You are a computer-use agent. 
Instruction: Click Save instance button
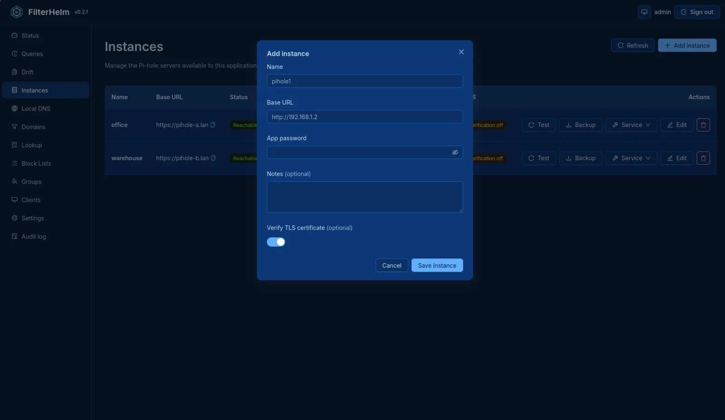tap(437, 265)
